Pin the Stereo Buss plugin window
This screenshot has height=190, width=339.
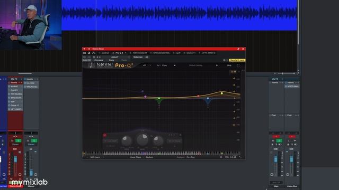tap(238, 49)
